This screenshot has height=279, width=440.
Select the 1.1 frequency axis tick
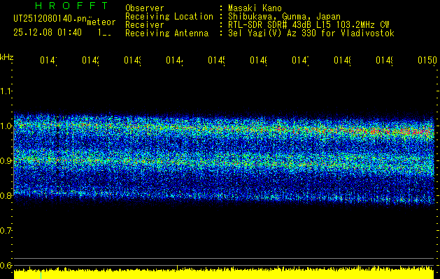click(7, 91)
